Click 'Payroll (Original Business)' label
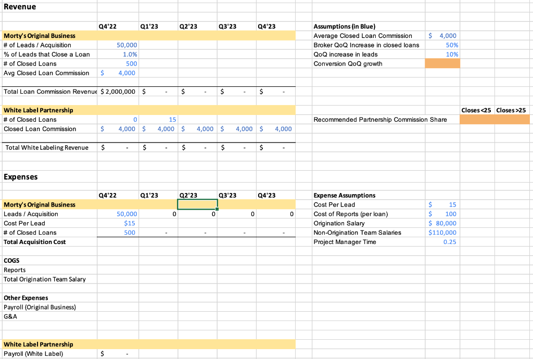Viewport: 533px width, 359px height. pos(40,307)
